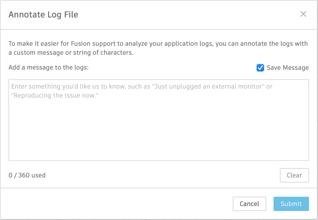Viewport: 318px width, 220px height.
Task: Close the Annotate Log File dialog
Action: [303, 14]
